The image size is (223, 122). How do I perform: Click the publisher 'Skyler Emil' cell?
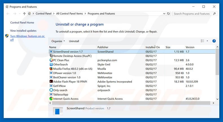point(104,64)
